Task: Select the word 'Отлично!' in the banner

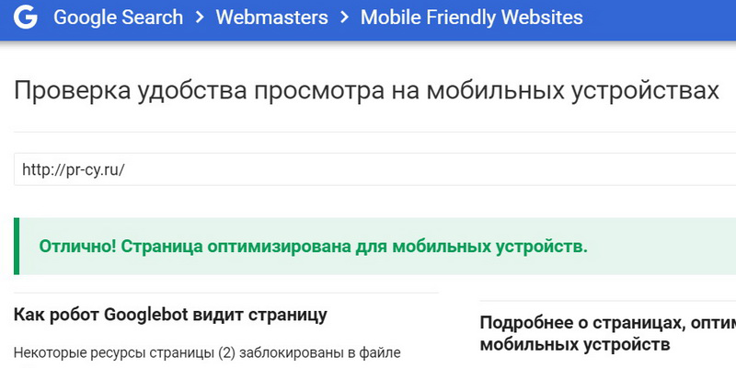Action: (x=77, y=247)
